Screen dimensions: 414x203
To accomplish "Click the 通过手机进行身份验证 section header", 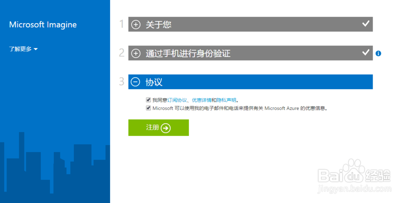I will click(x=250, y=53).
